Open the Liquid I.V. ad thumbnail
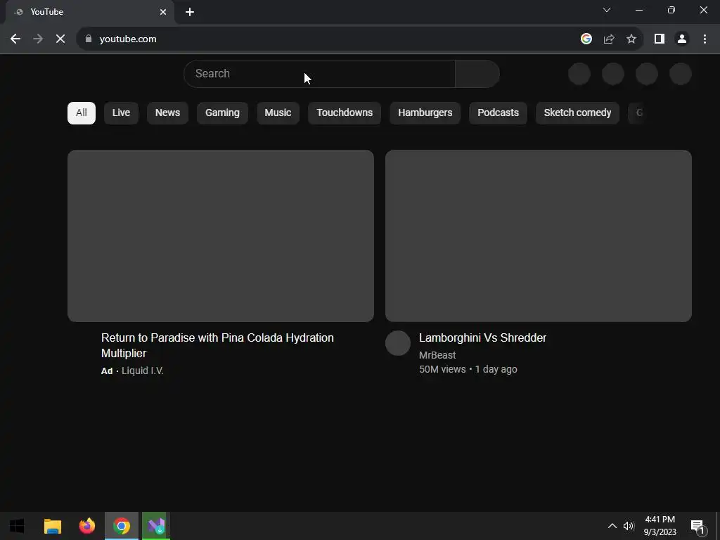 point(220,236)
